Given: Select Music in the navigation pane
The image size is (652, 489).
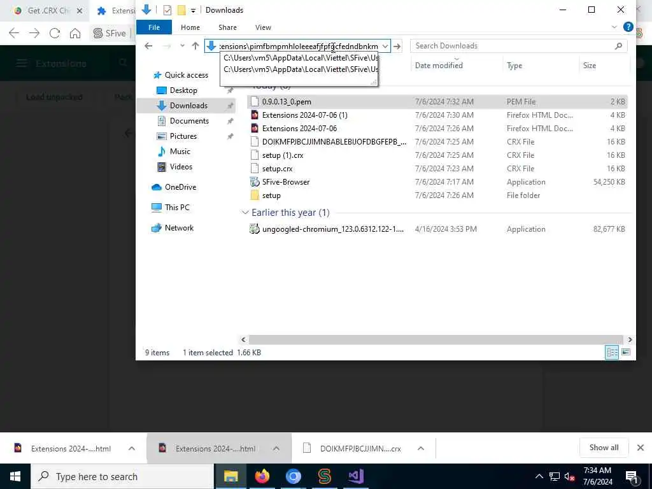Looking at the screenshot, I should [x=180, y=152].
